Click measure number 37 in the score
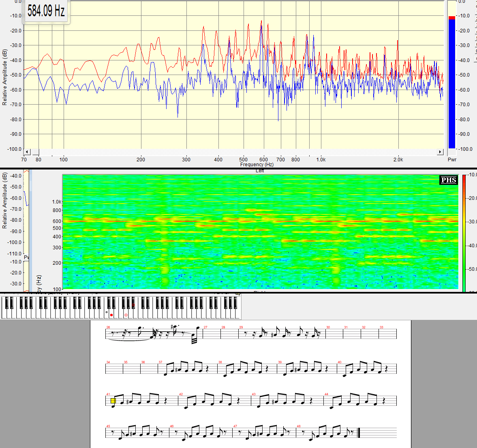 tap(160, 362)
